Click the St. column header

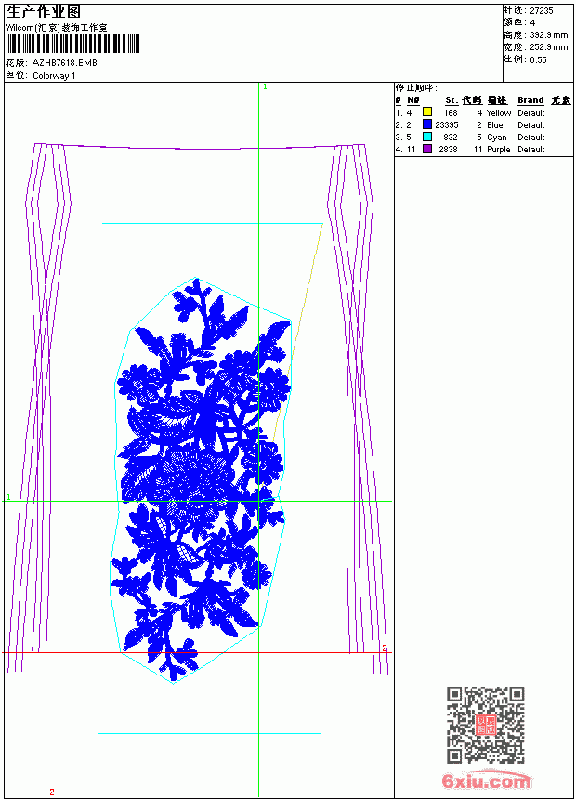click(x=452, y=100)
